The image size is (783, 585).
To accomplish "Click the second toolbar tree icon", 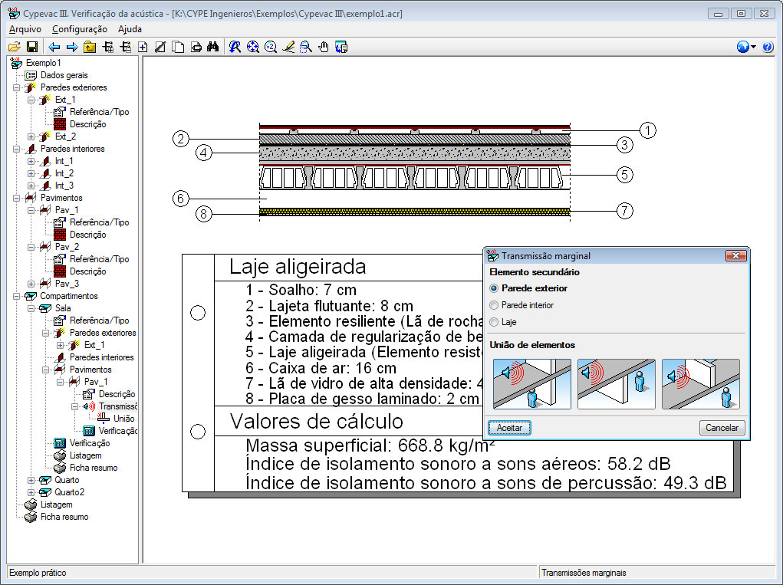I will point(125,47).
